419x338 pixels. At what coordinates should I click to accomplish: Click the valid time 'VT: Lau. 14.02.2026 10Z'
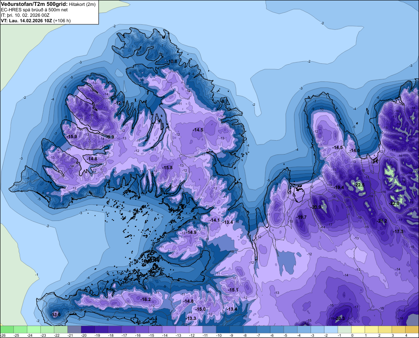[26, 21]
